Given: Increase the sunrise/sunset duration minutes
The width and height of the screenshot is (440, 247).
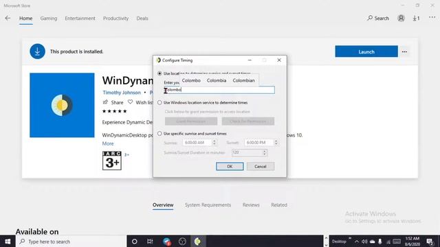Looking at the screenshot, I should (264, 151).
